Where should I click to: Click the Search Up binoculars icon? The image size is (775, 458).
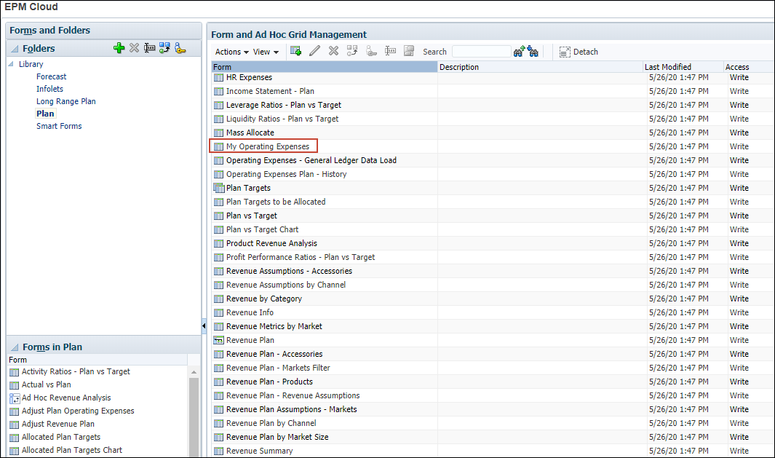pyautogui.click(x=520, y=52)
